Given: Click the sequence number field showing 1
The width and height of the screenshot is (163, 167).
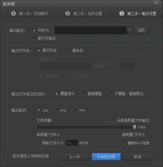Looking at the screenshot, I should (x=128, y=66).
